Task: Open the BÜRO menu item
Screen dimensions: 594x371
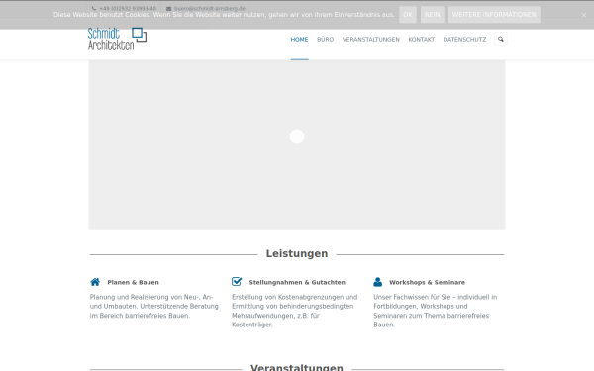Action: (x=326, y=39)
